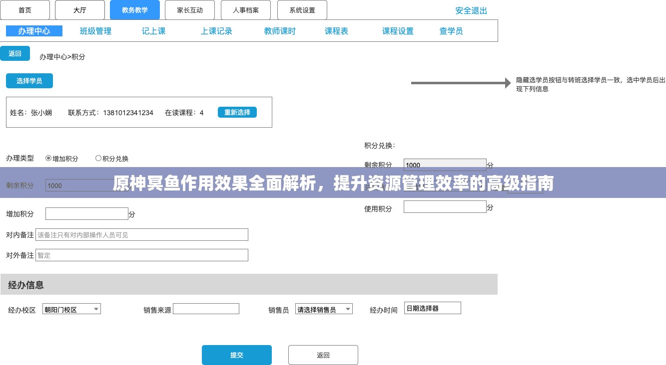This screenshot has height=365, width=666.
Task: Click the 联系方式：13810123412​34 text
Action: tap(111, 113)
